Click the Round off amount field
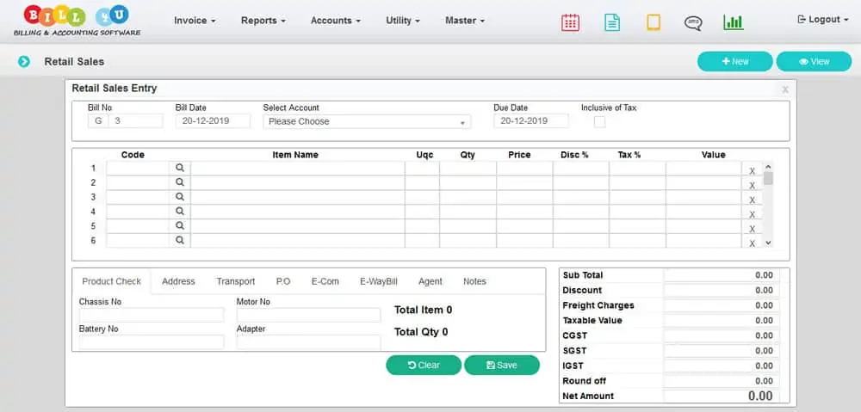 [x=722, y=381]
